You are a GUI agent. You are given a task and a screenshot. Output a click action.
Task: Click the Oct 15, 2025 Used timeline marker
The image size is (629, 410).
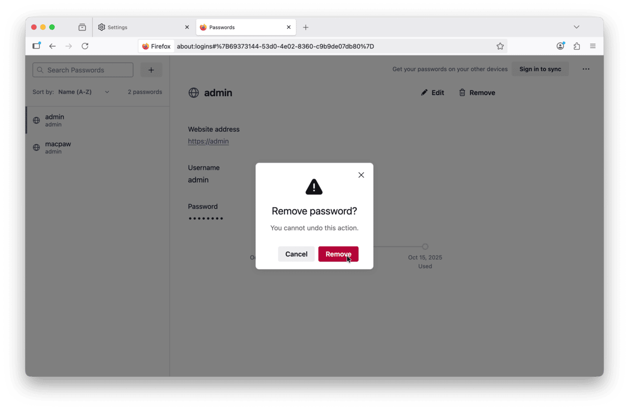[425, 247]
